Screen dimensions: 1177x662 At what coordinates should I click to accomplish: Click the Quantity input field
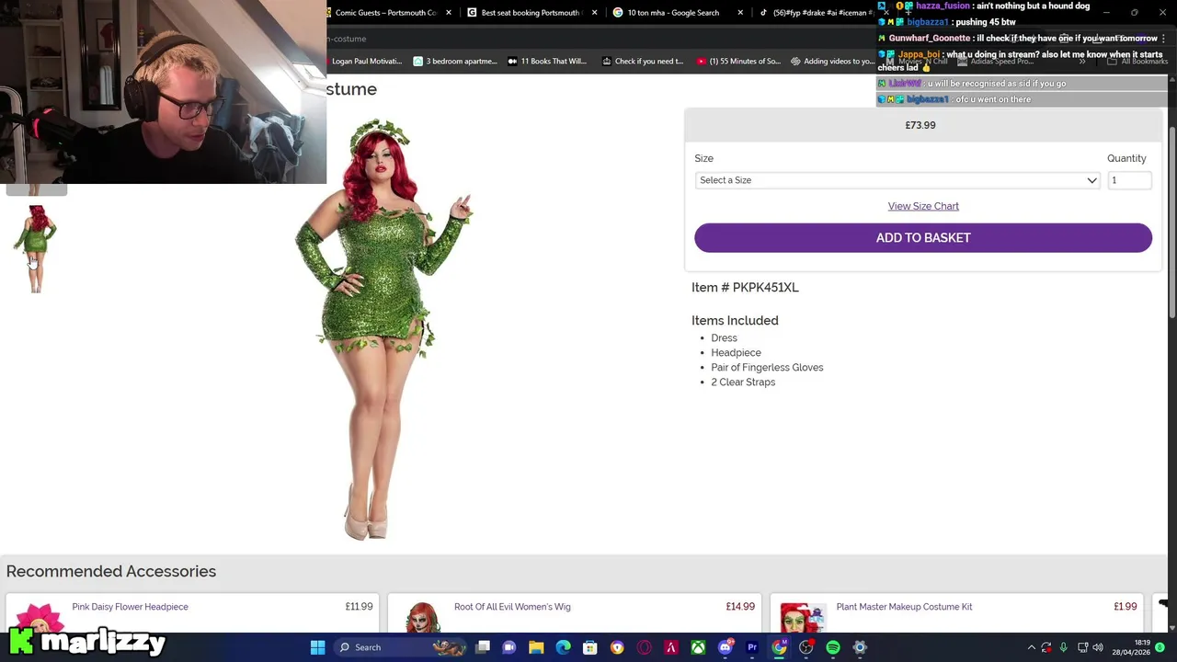(x=1129, y=180)
